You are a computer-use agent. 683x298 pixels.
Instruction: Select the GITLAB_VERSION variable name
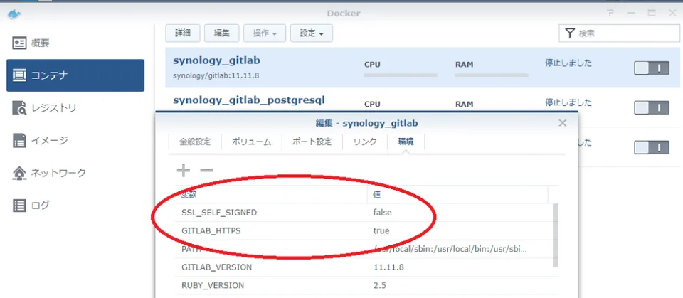(x=216, y=267)
